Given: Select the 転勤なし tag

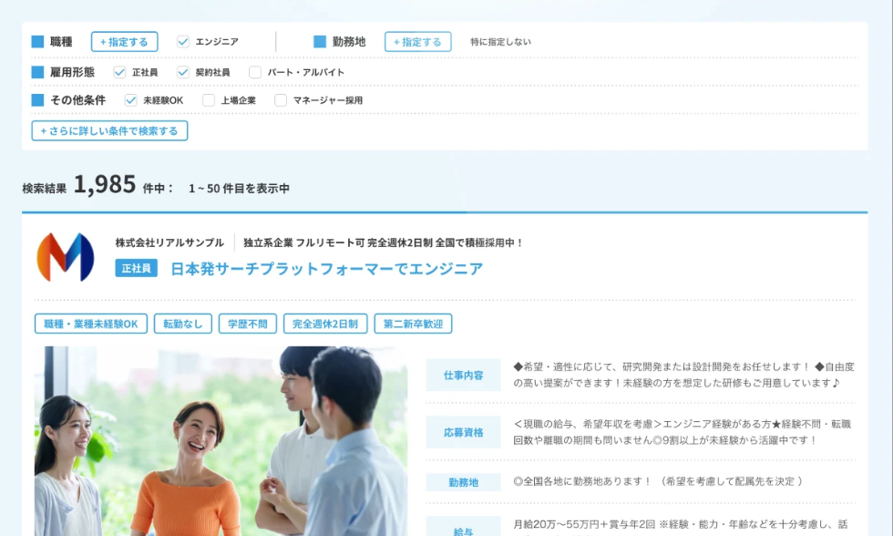Looking at the screenshot, I should coord(183,324).
